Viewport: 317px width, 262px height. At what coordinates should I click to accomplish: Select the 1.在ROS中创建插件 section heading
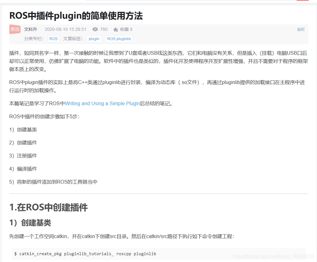[x=49, y=207]
